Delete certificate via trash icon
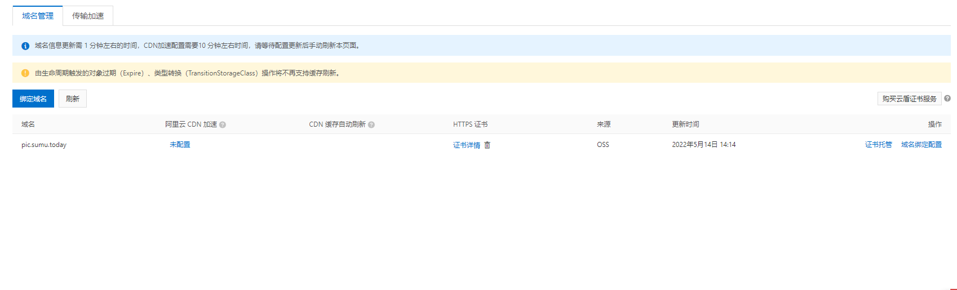 (488, 145)
